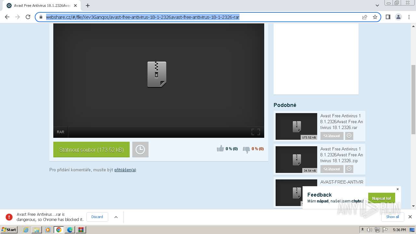Share this page icon in address bar
This screenshot has height=234, width=416.
(x=365, y=17)
